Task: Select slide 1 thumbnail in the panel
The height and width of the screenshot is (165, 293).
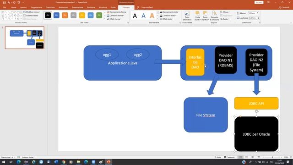Action: [25, 38]
